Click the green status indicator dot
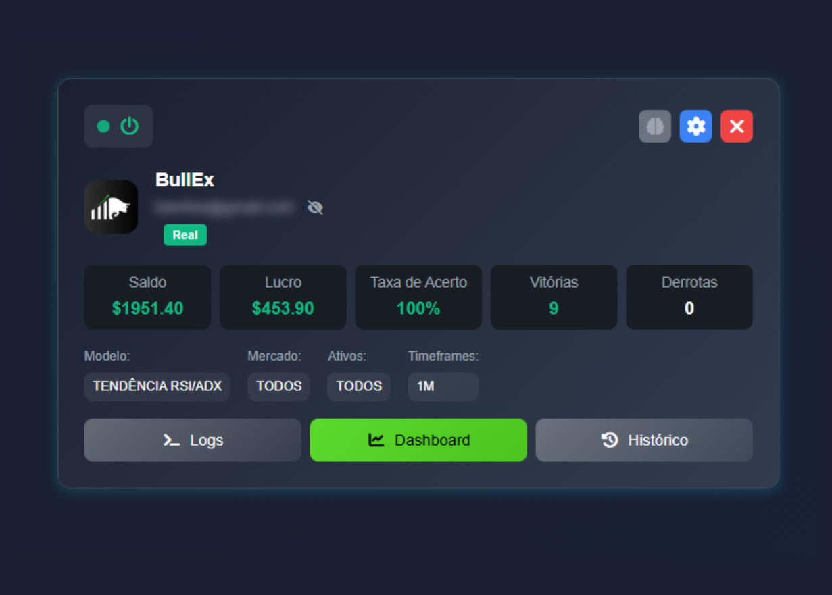 pyautogui.click(x=103, y=126)
